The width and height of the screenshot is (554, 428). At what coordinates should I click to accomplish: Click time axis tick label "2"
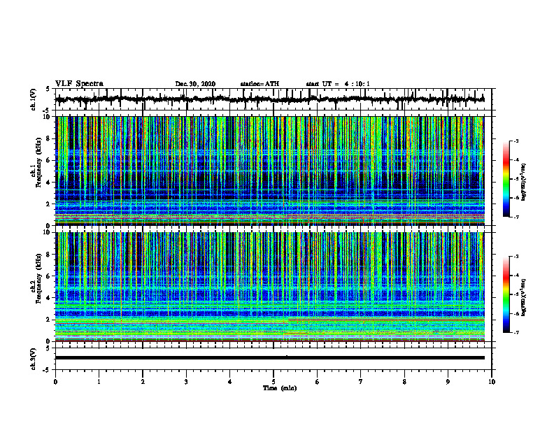click(x=143, y=382)
